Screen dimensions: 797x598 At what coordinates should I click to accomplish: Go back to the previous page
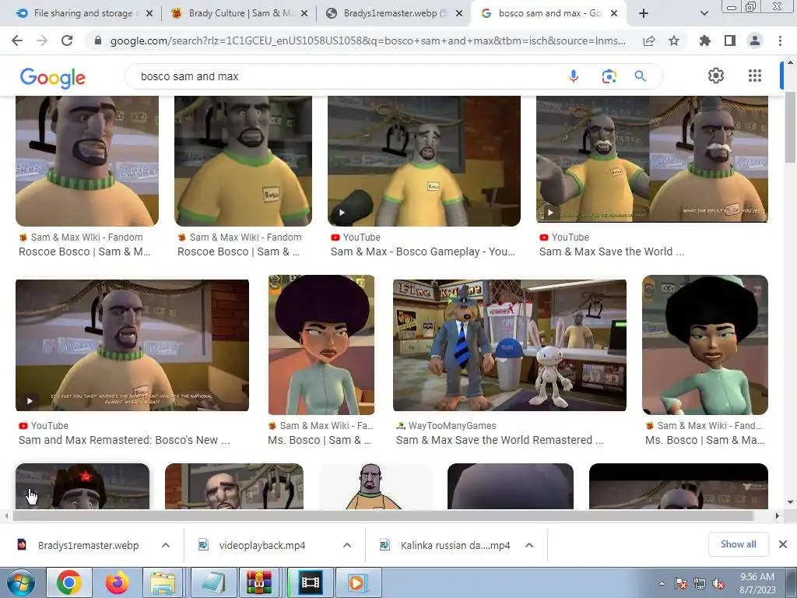coord(17,40)
